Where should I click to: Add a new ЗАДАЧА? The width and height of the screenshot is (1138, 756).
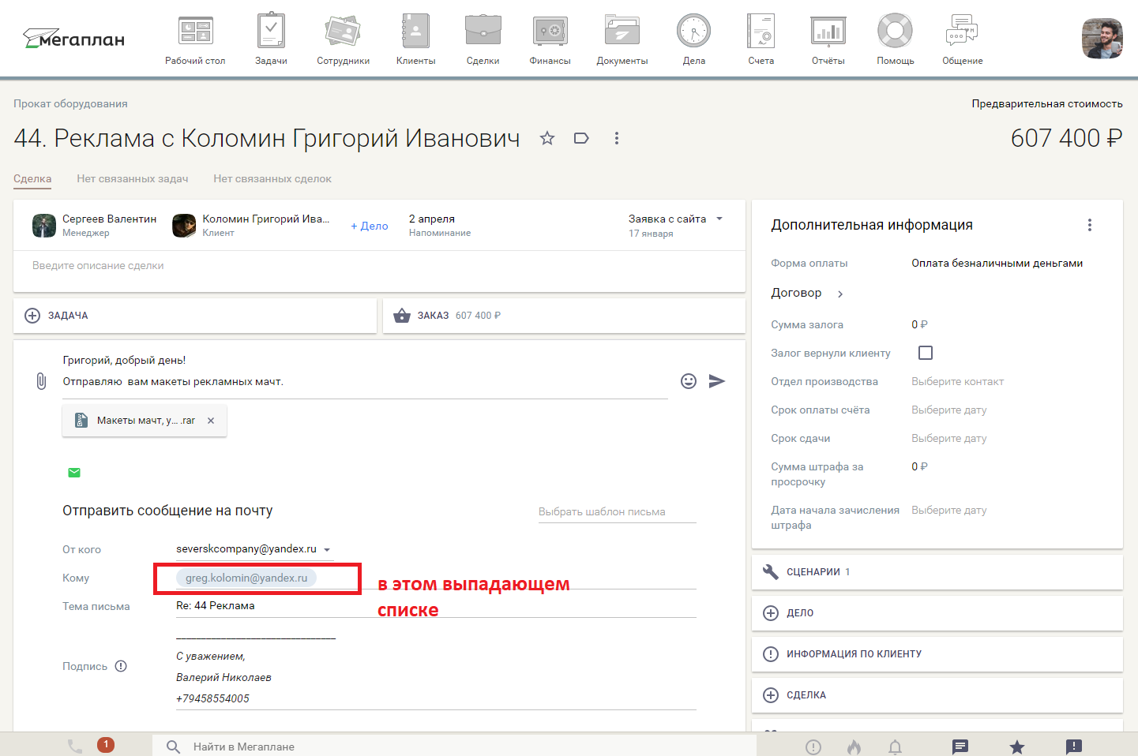pyautogui.click(x=195, y=316)
